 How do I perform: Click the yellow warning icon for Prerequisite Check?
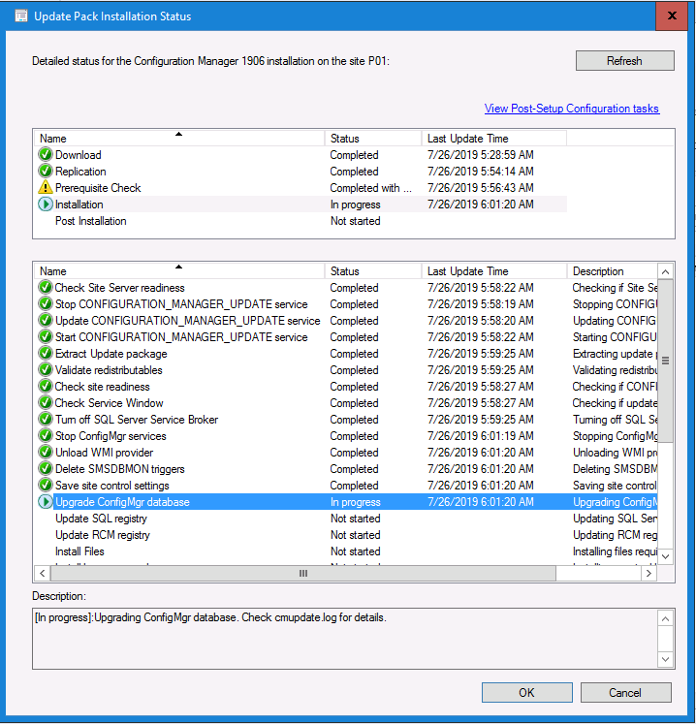46,187
